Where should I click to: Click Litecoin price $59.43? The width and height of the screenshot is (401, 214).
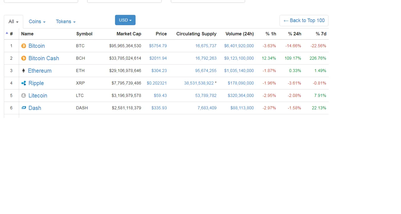tap(160, 96)
